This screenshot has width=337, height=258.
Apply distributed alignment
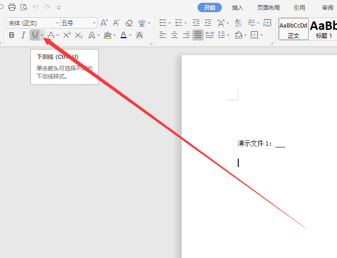pos(210,35)
